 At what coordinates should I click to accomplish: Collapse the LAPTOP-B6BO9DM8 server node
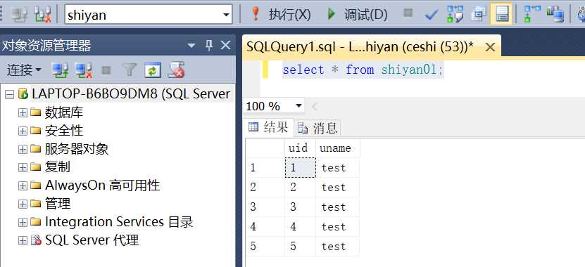(x=10, y=94)
